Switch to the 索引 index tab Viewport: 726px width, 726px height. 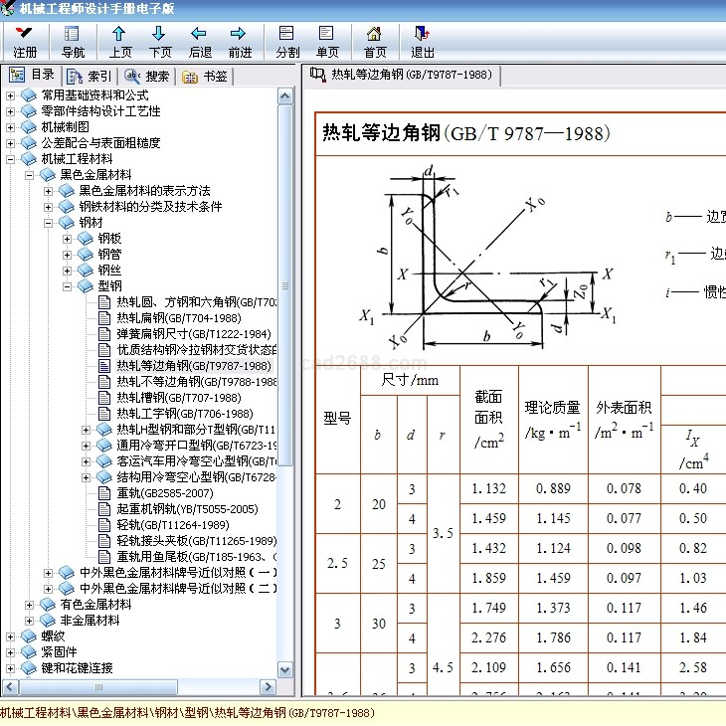coord(90,76)
